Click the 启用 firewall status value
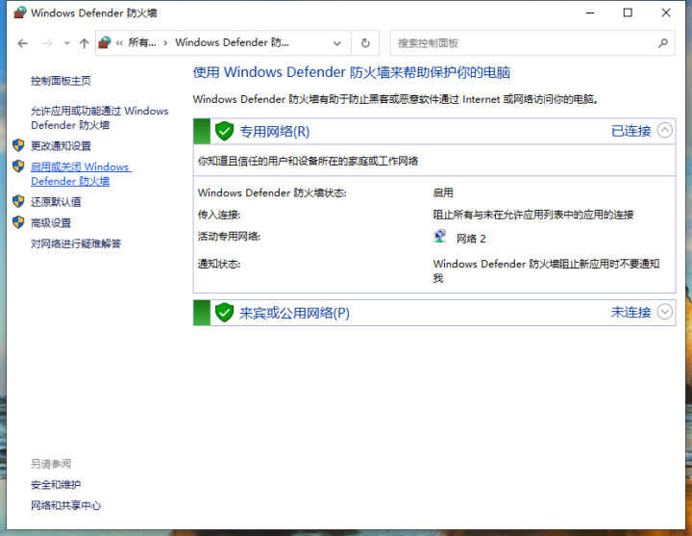The width and height of the screenshot is (692, 536). [443, 192]
